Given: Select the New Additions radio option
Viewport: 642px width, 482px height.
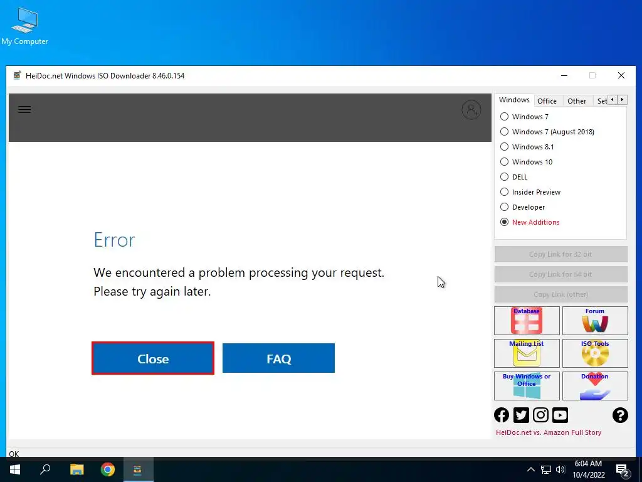Looking at the screenshot, I should [x=530, y=222].
